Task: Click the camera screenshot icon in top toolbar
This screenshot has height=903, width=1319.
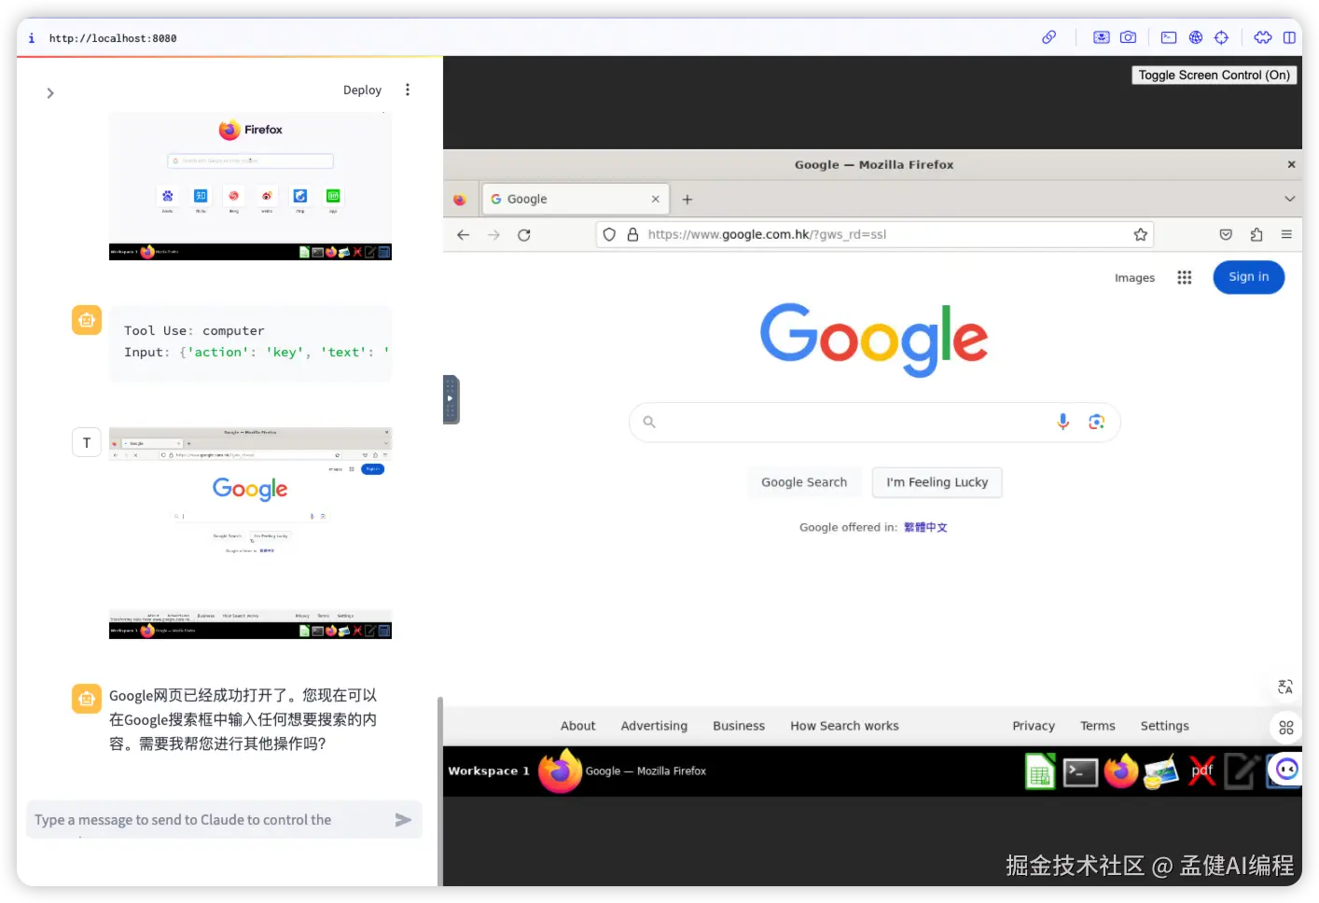Action: [x=1128, y=37]
